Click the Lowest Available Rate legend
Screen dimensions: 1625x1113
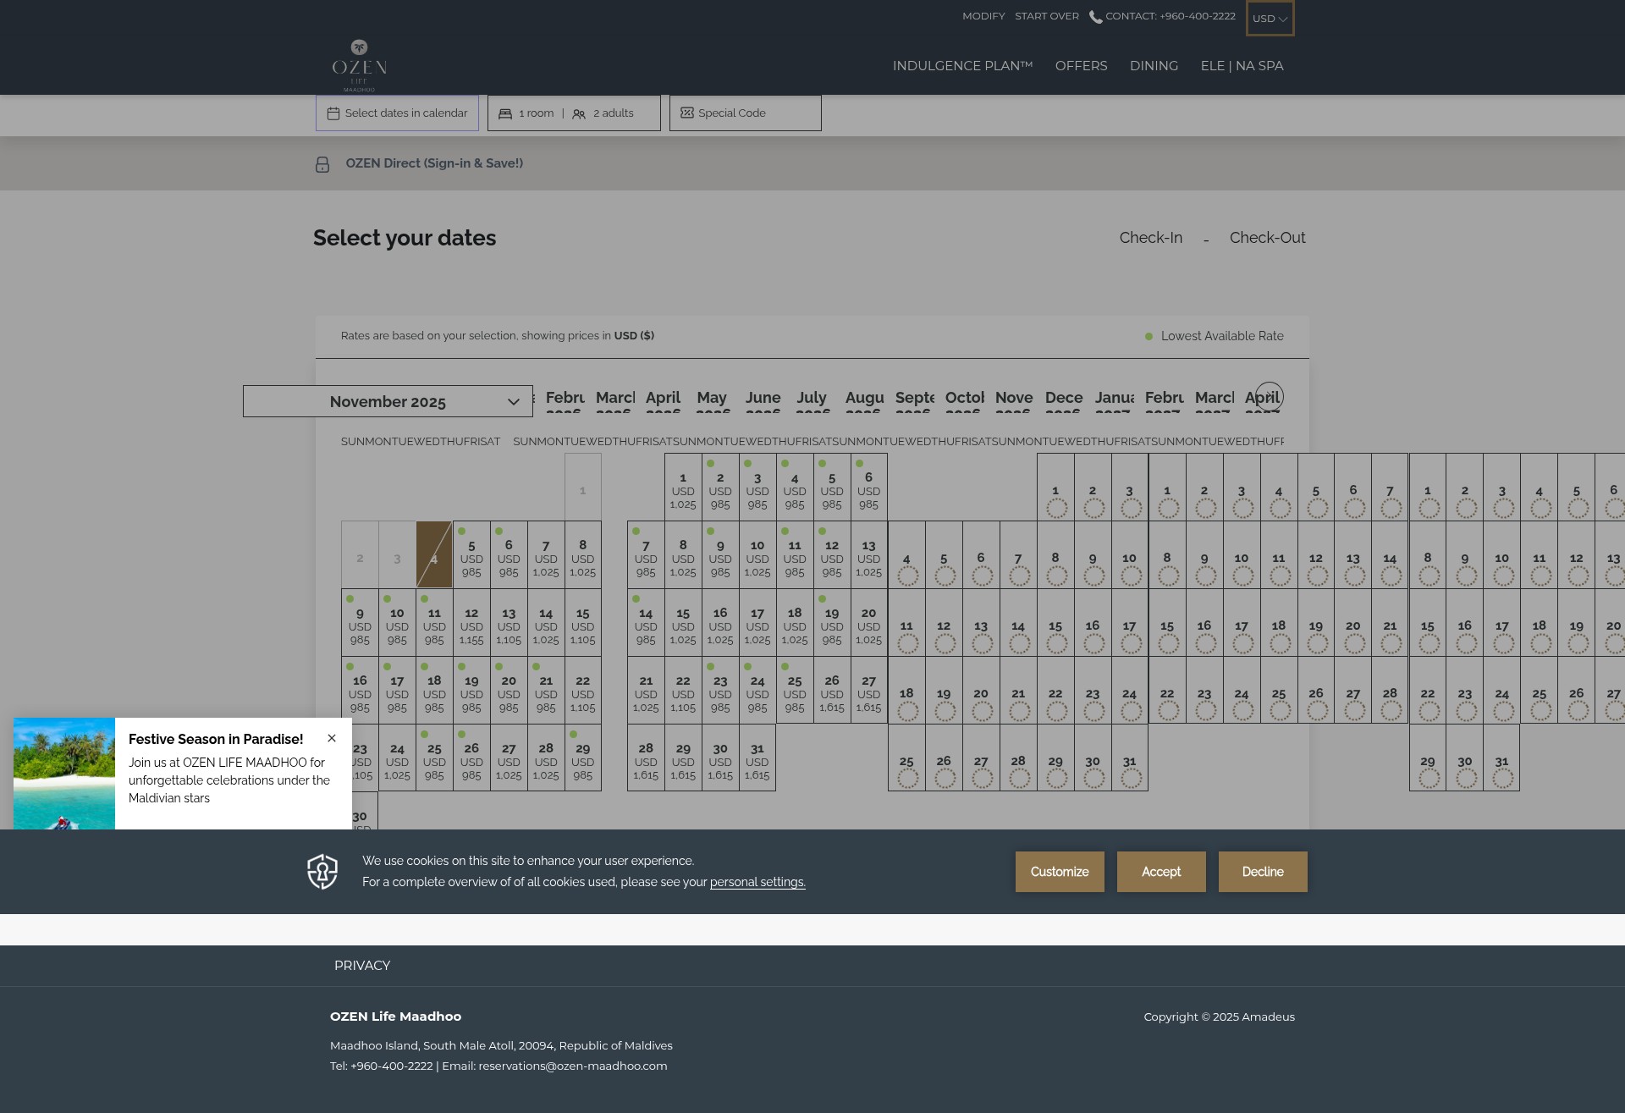click(1215, 336)
